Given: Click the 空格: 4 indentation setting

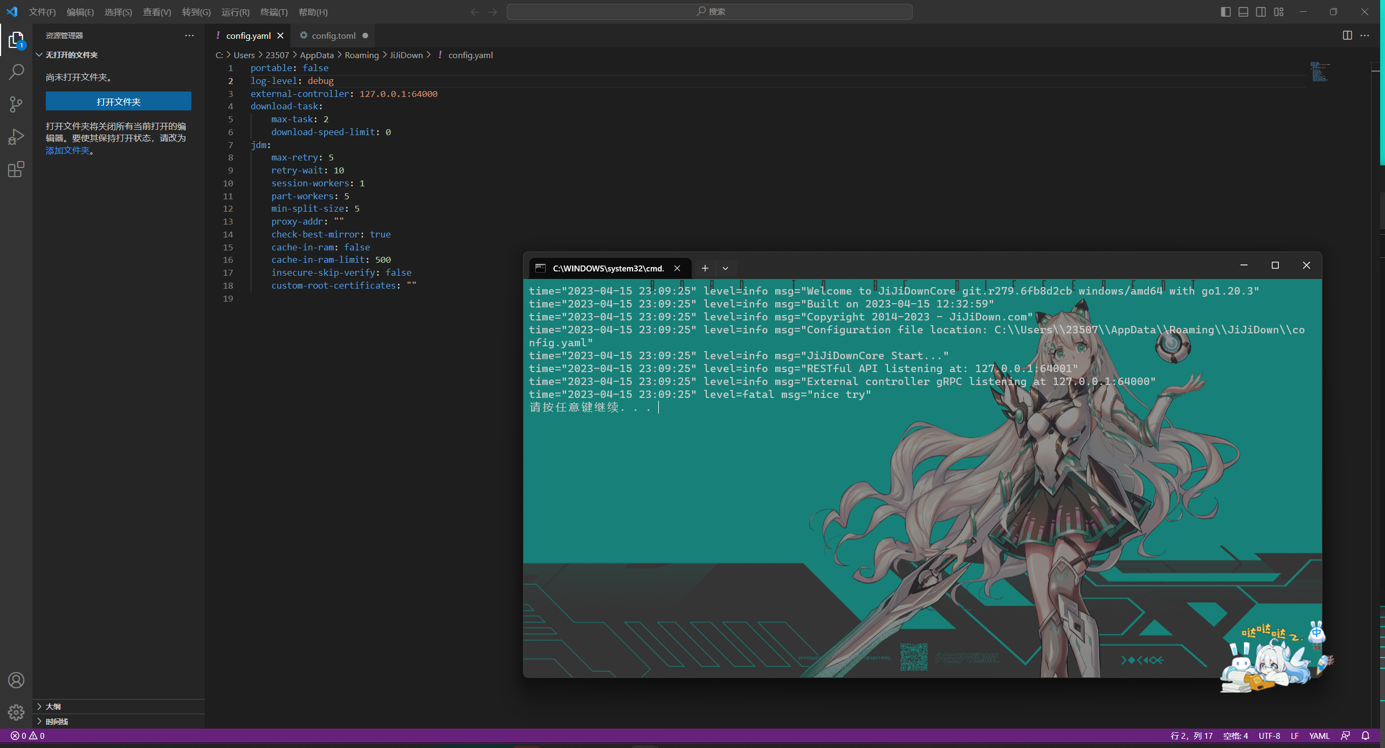Looking at the screenshot, I should click(x=1236, y=736).
